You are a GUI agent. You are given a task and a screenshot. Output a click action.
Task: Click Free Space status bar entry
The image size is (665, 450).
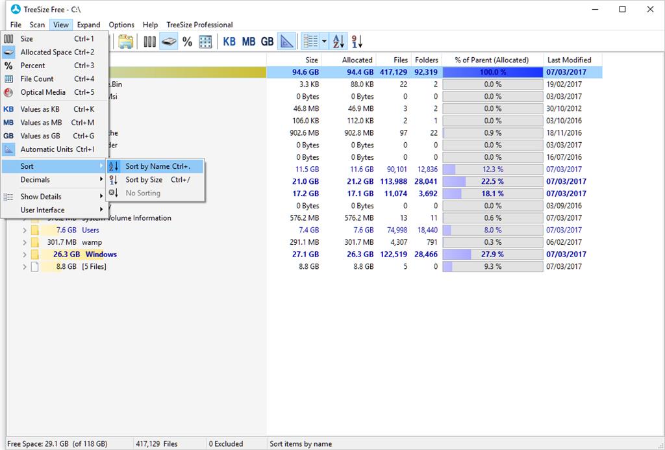[x=57, y=444]
